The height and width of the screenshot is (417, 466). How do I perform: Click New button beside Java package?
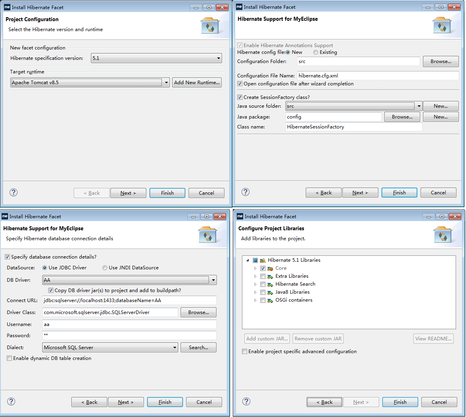440,117
